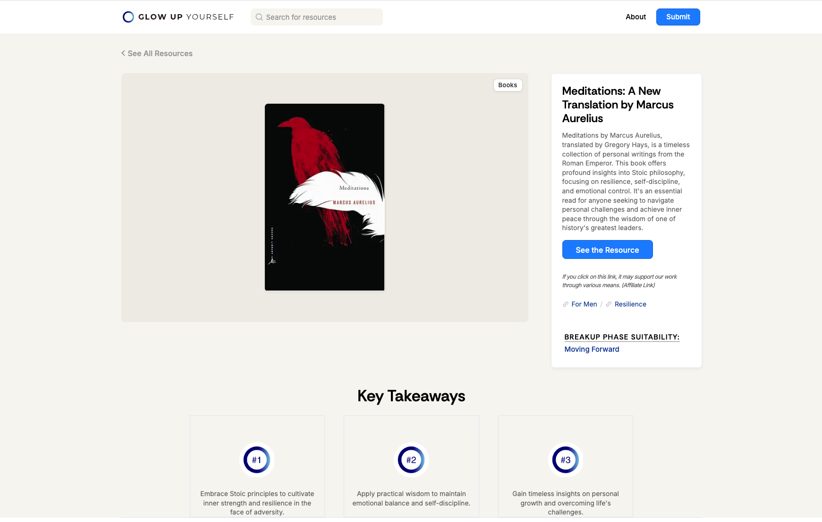
Task: Click the back chevron beside See All Resources
Action: (x=123, y=53)
